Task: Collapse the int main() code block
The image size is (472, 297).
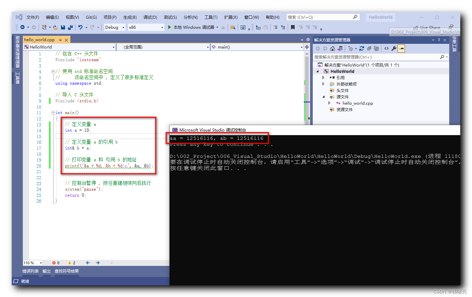Action: pyautogui.click(x=53, y=113)
